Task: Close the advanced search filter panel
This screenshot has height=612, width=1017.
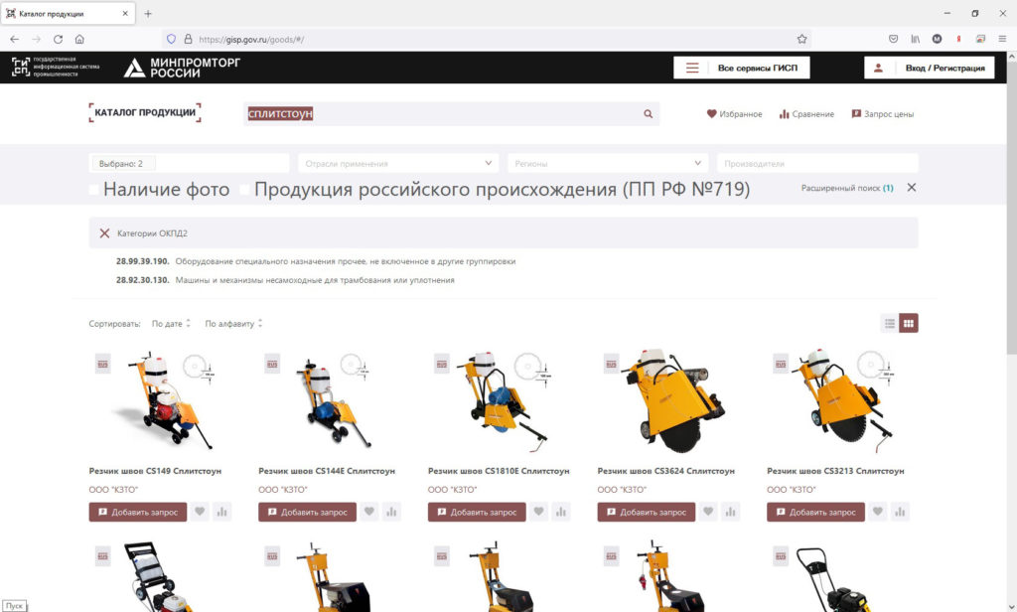Action: coord(912,188)
